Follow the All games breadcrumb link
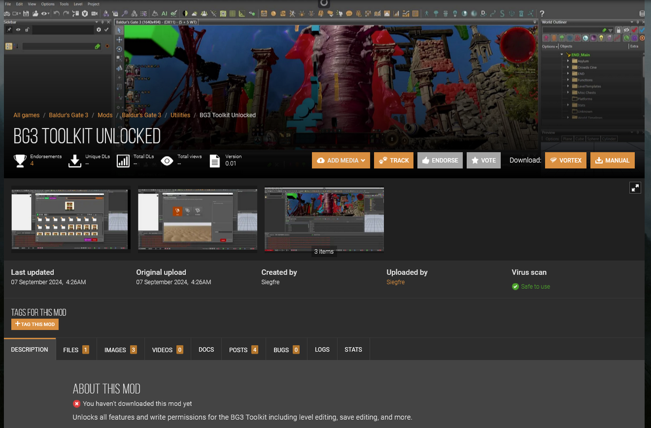 tap(26, 115)
